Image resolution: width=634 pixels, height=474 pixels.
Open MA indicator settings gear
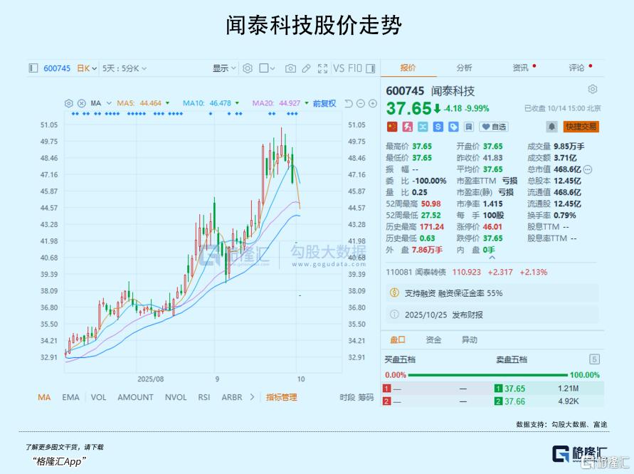[69, 103]
